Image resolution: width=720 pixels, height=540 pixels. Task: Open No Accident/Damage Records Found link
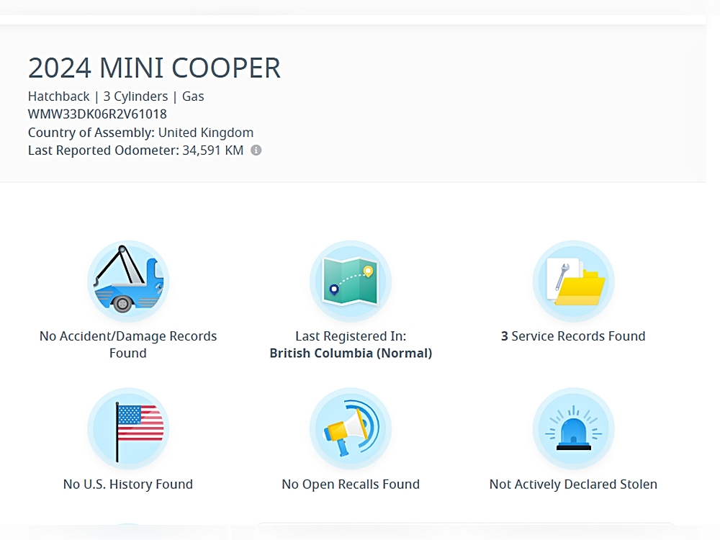tap(128, 344)
